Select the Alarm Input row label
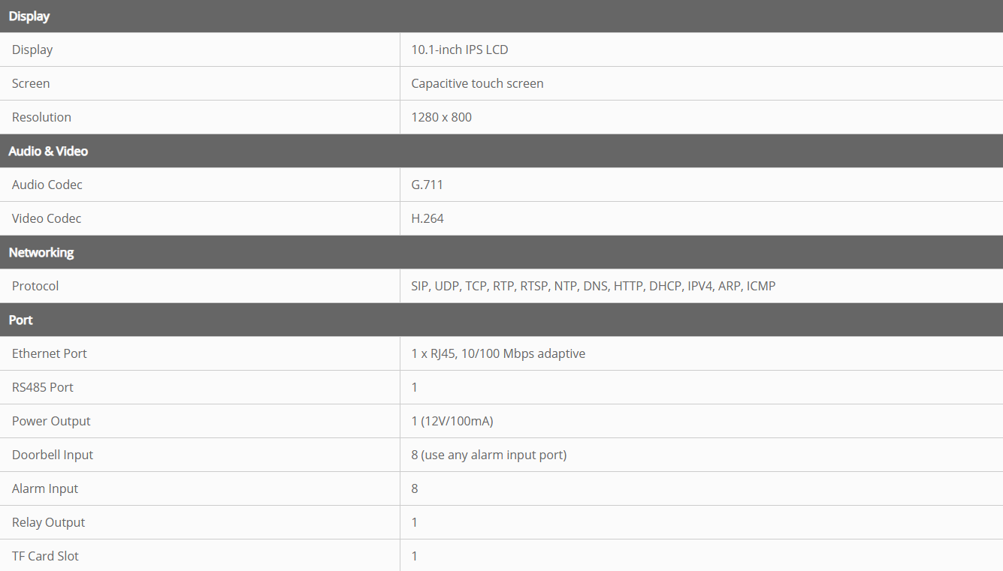1003x571 pixels. click(x=45, y=488)
